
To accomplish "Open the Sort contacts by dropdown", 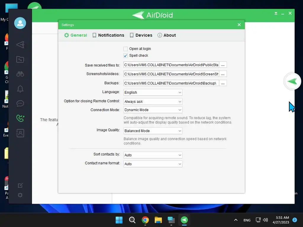I will [153, 155].
